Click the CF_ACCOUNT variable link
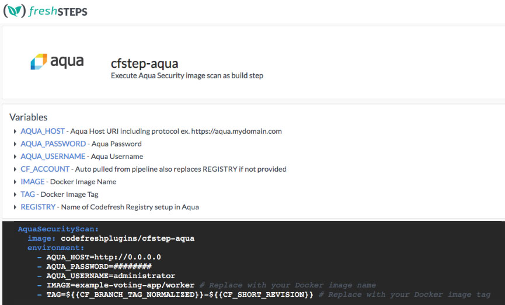Image resolution: width=505 pixels, height=305 pixels. coord(45,169)
